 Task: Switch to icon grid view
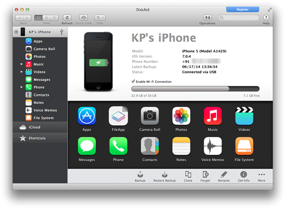coord(38,18)
